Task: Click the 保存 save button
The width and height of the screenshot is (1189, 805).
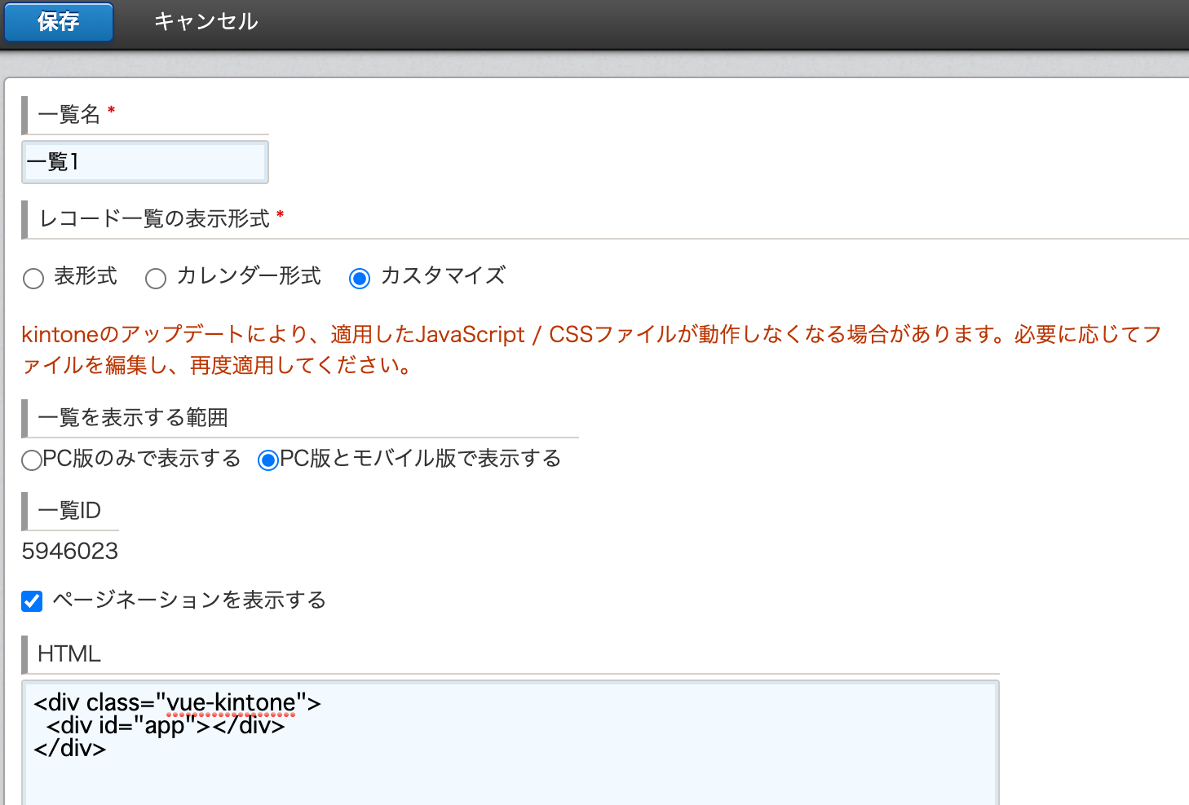Action: pos(58,21)
